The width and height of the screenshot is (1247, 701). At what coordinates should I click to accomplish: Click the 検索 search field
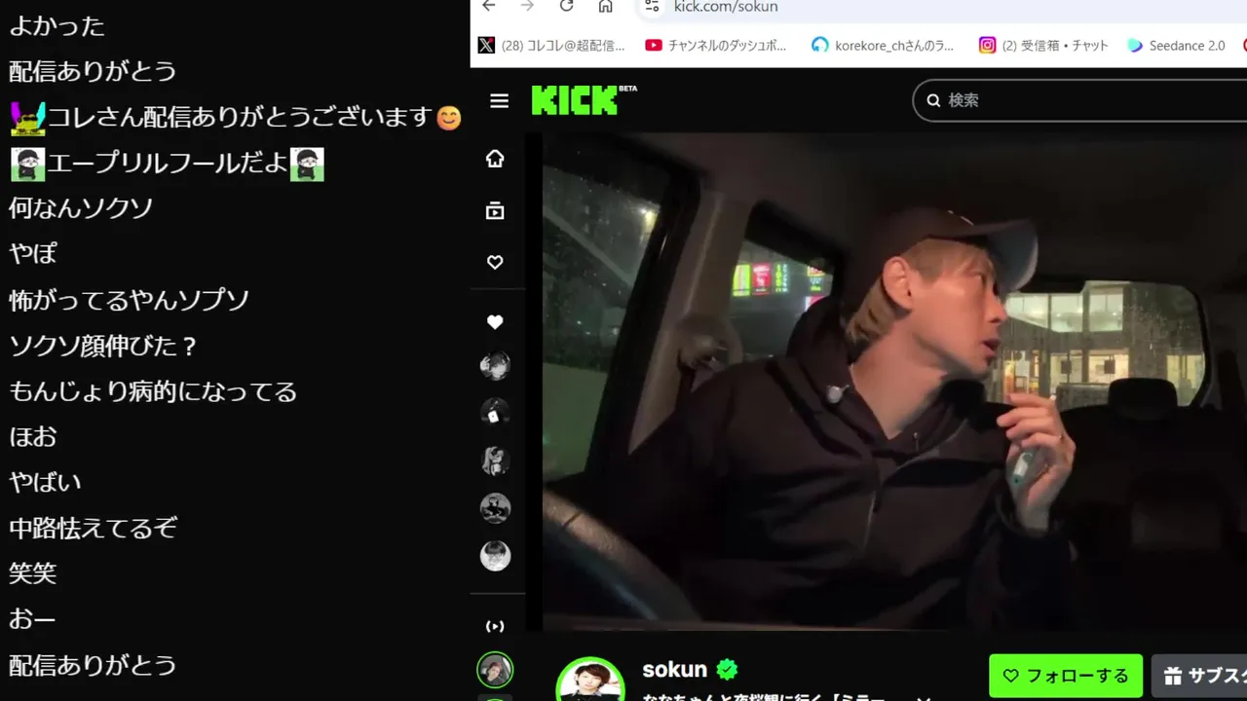1079,100
